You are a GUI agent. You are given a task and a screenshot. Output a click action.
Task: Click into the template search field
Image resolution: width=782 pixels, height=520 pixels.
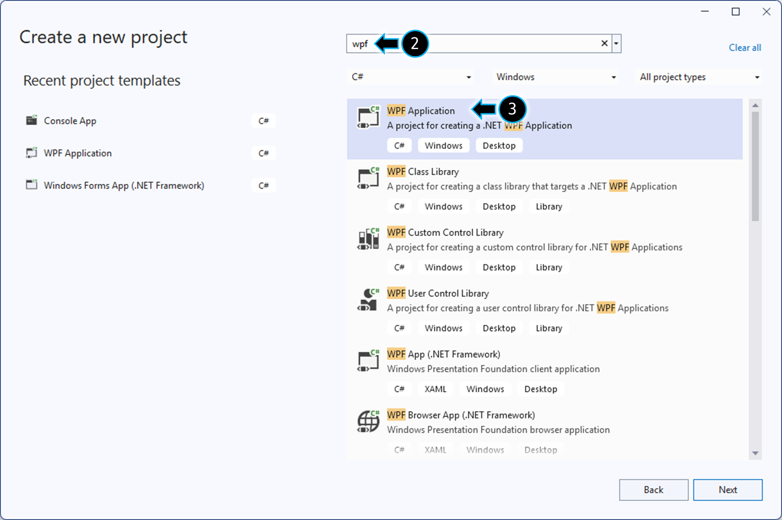[x=479, y=43]
